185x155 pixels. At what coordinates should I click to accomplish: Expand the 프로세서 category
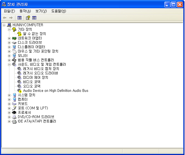pyautogui.click(x=9, y=113)
